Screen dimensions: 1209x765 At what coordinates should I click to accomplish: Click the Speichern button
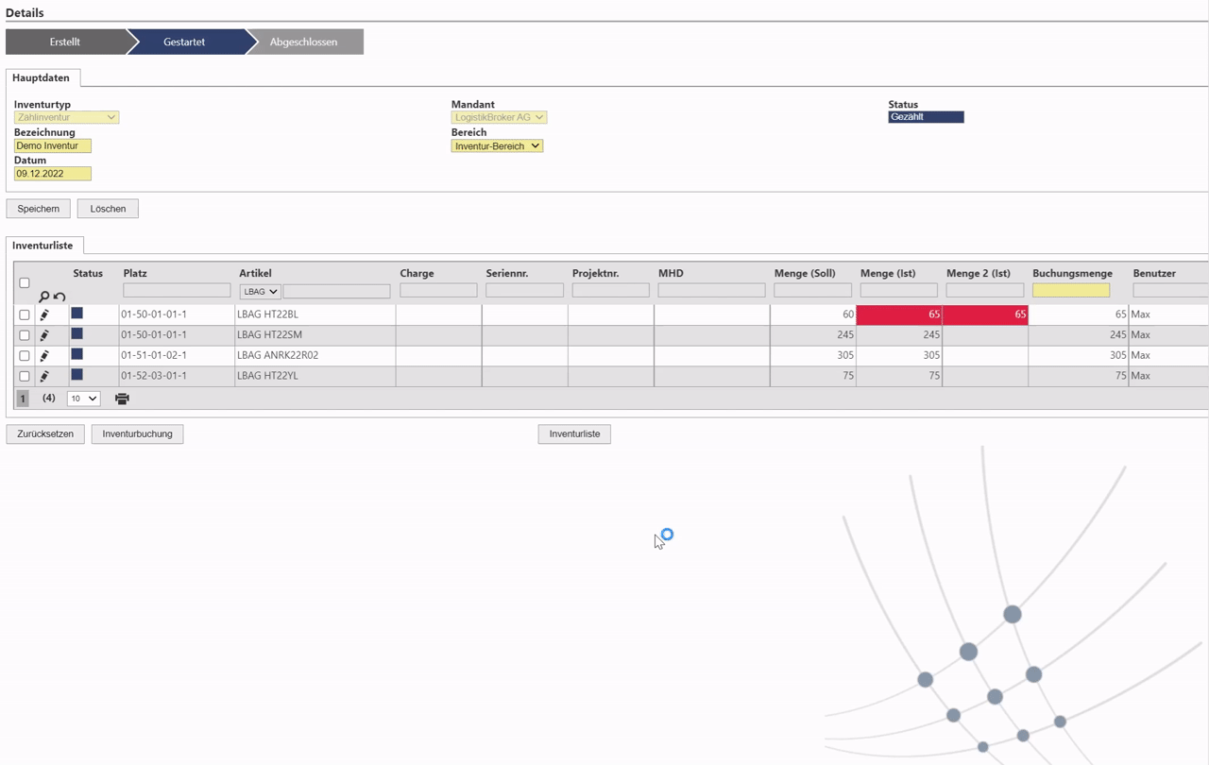39,209
